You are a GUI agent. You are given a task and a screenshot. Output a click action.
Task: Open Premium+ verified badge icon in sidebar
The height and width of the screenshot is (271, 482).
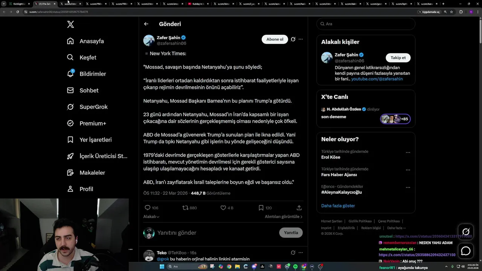click(70, 123)
